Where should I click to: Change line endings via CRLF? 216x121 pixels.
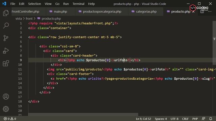tap(185, 119)
